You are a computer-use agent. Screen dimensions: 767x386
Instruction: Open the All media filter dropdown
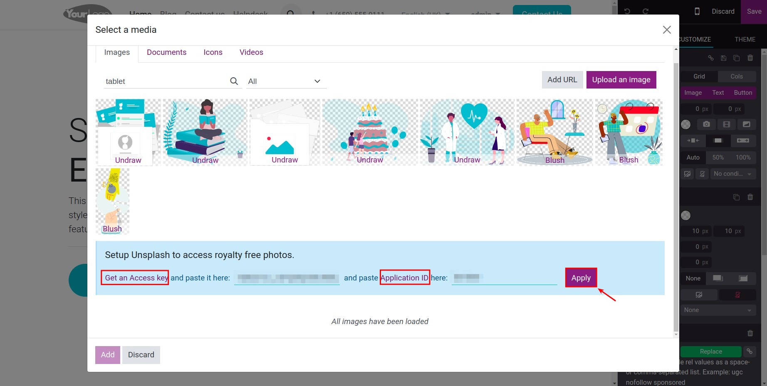point(285,81)
